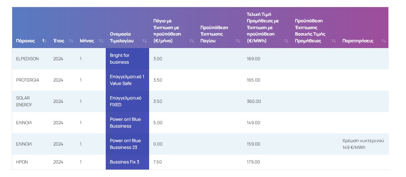
Task: Click the Πάροχος column header label
Action: click(x=25, y=41)
